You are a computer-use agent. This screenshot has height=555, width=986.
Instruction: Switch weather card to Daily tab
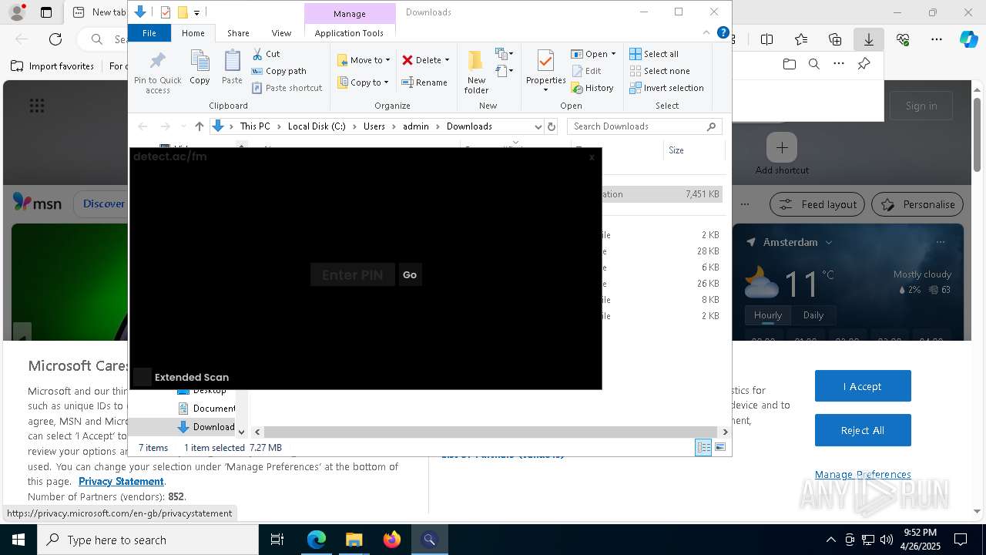pos(813,315)
